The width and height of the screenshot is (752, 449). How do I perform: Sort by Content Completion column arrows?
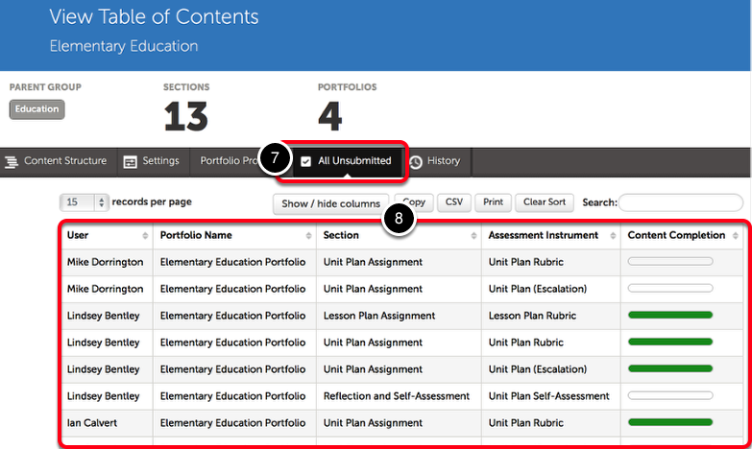pyautogui.click(x=736, y=235)
